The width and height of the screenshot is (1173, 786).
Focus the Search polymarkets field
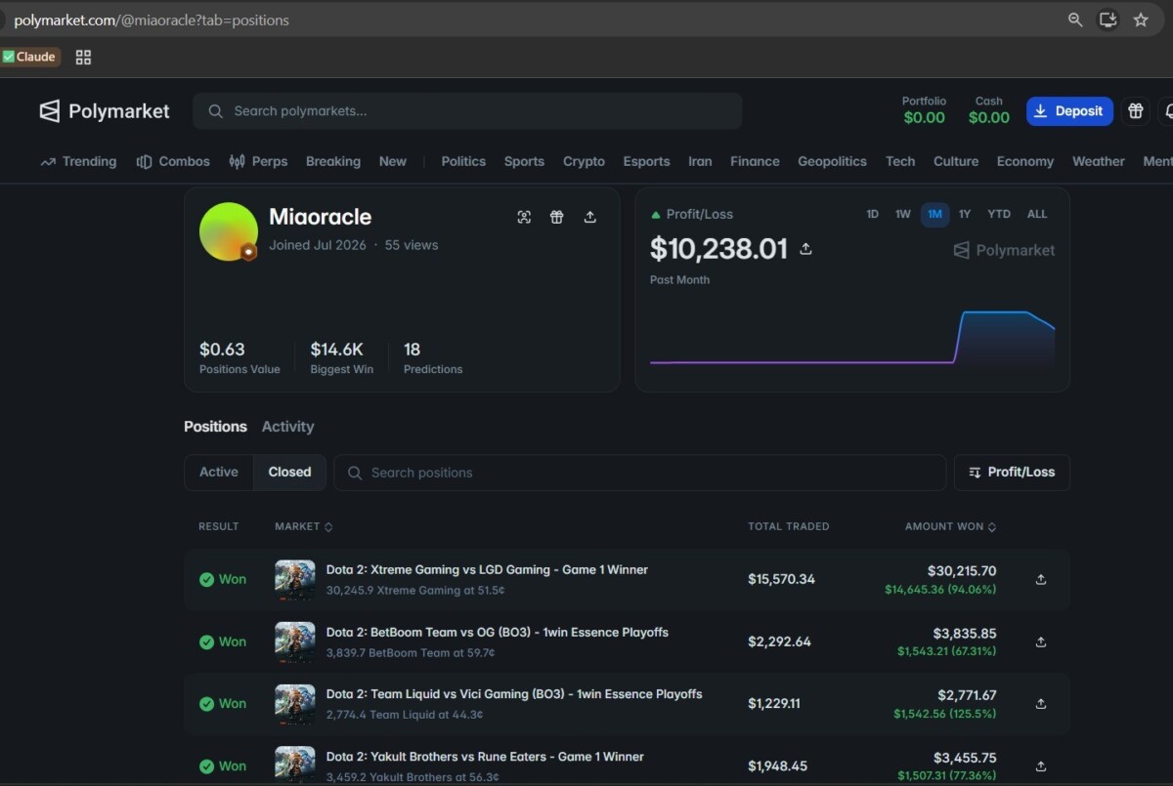click(x=467, y=111)
